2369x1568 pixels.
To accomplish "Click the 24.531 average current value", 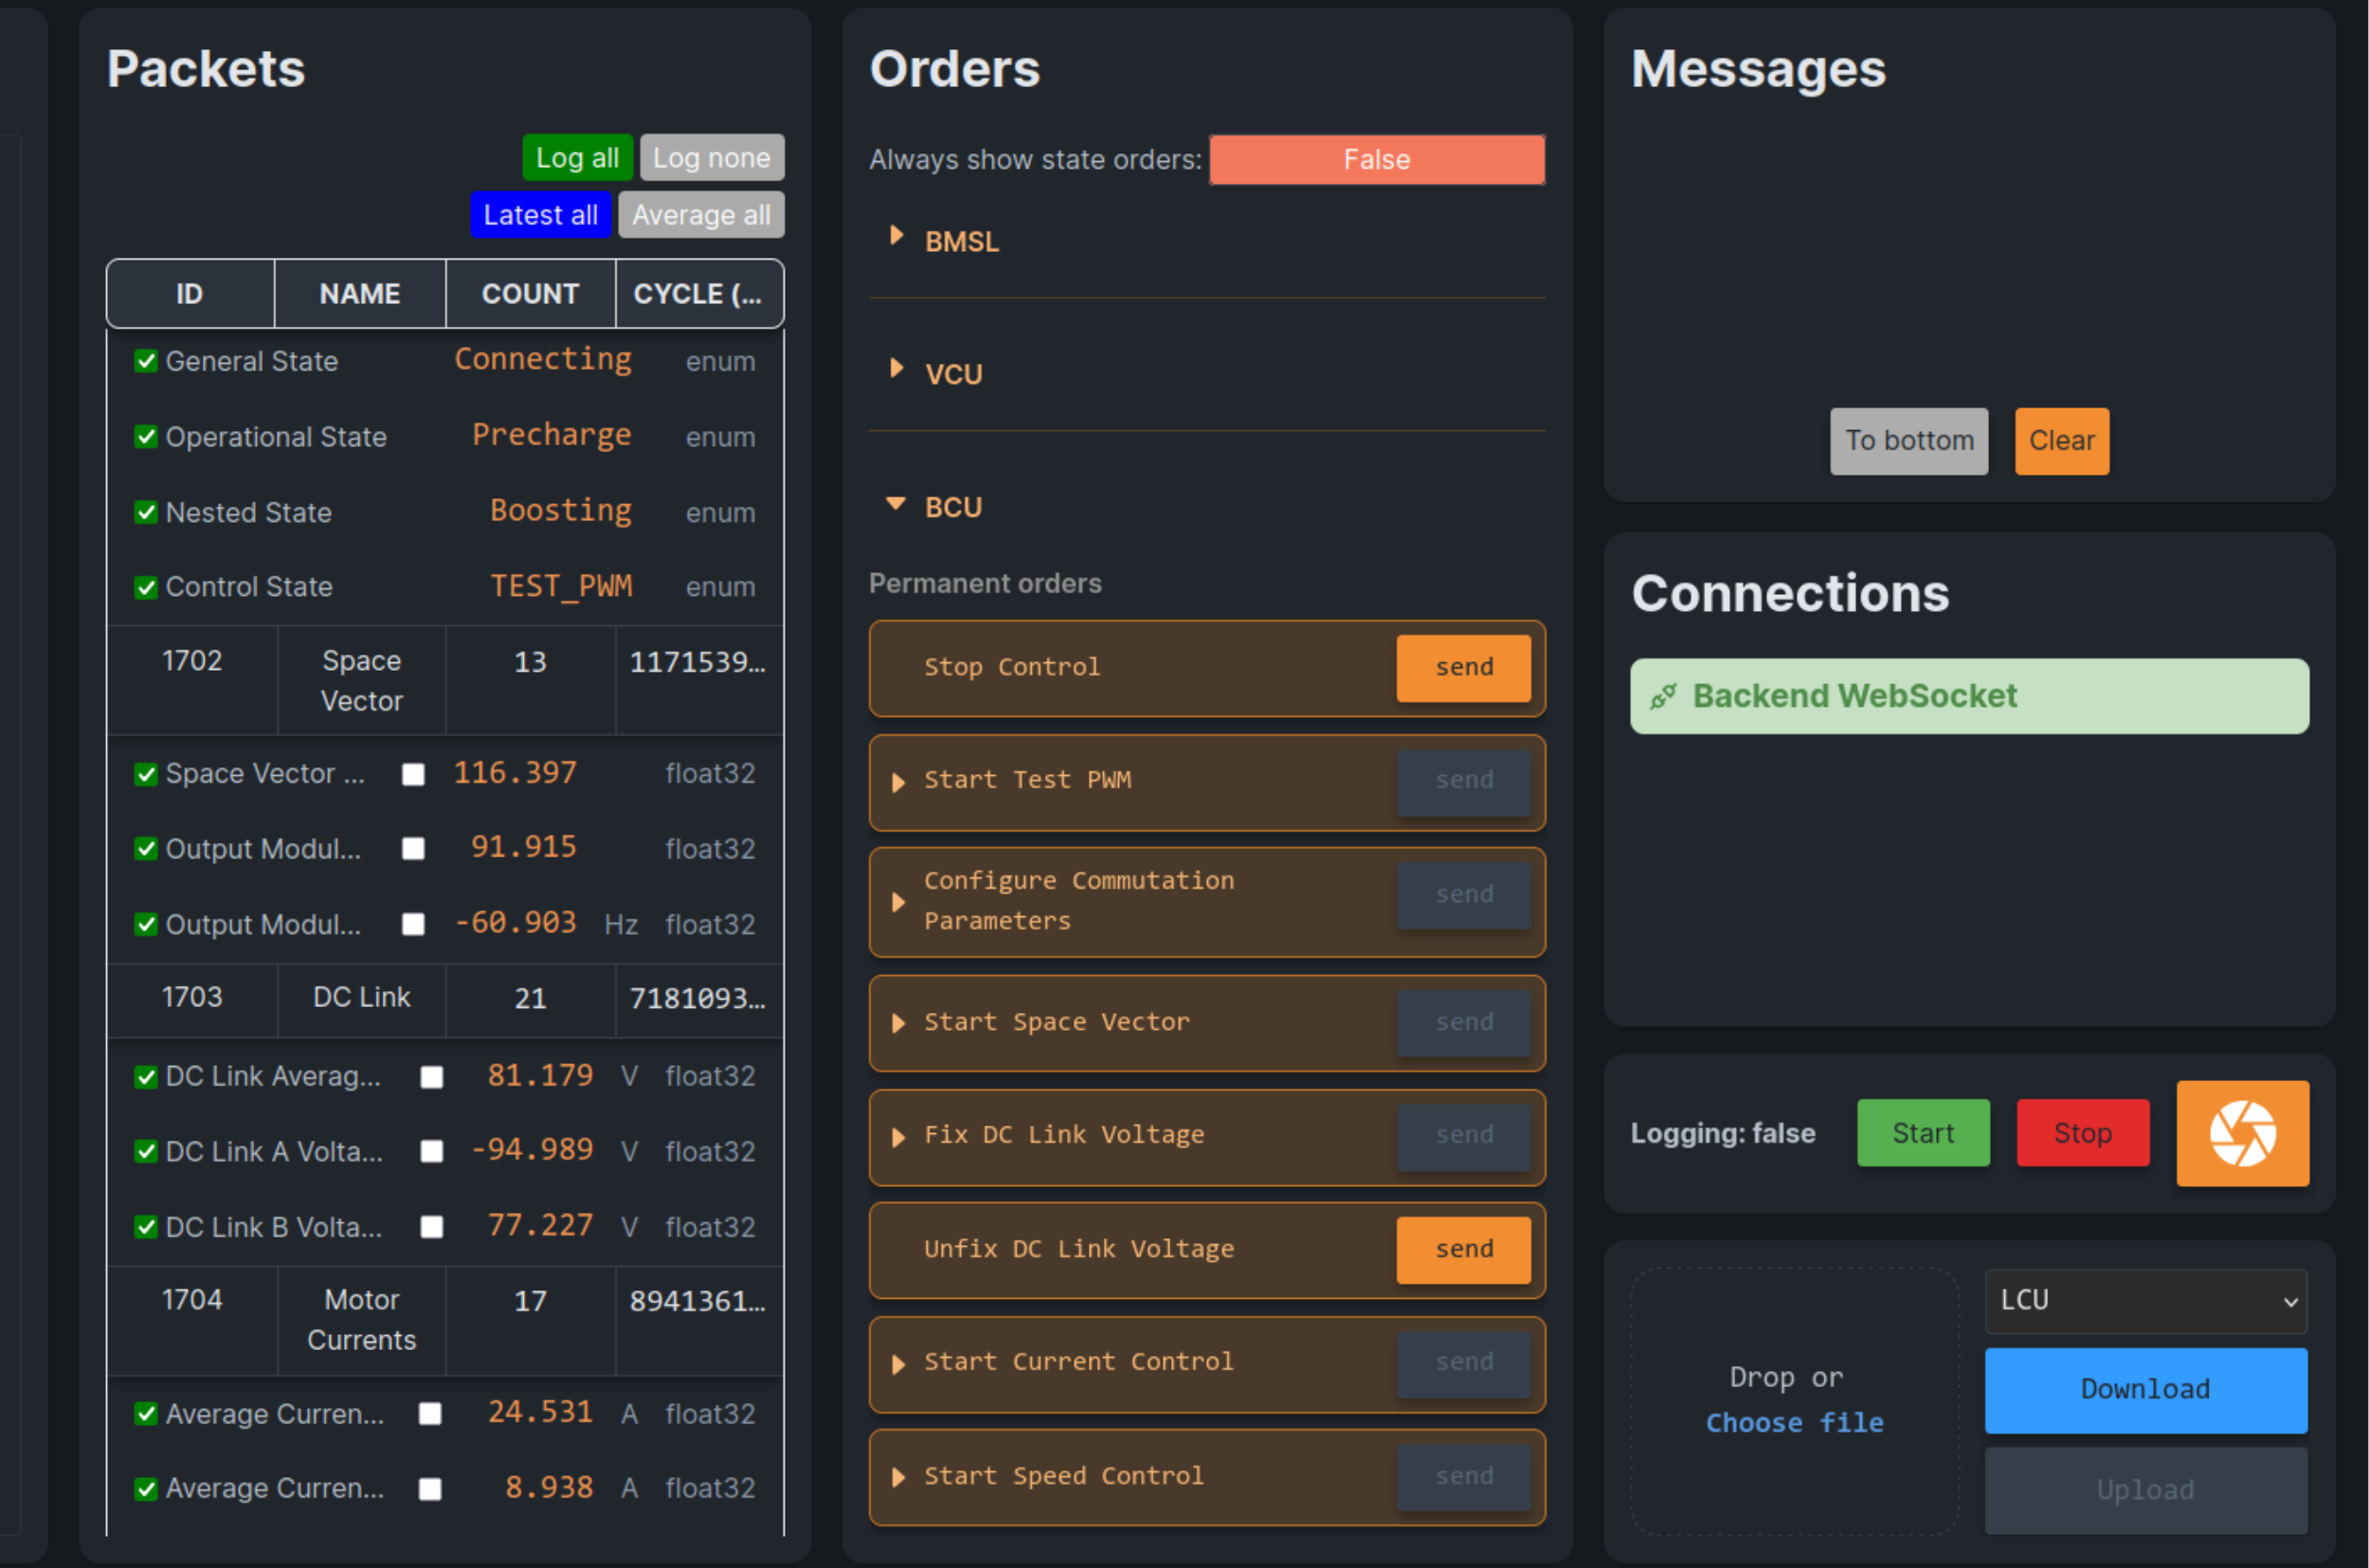I will [540, 1412].
